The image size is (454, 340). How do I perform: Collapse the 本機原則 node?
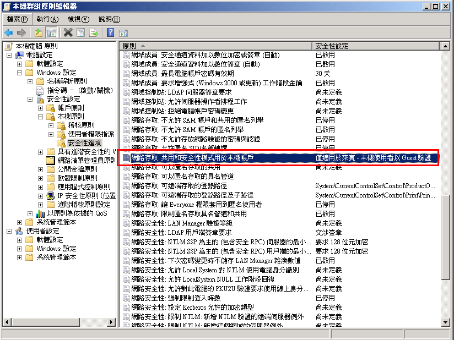coord(41,117)
